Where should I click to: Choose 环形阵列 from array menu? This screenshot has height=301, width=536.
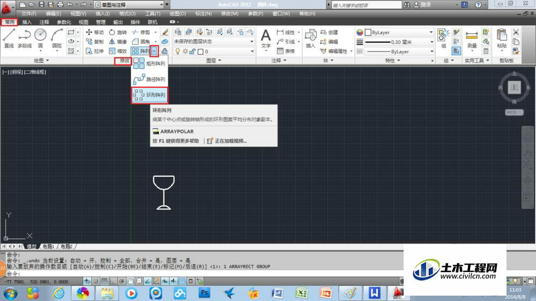pyautogui.click(x=150, y=95)
